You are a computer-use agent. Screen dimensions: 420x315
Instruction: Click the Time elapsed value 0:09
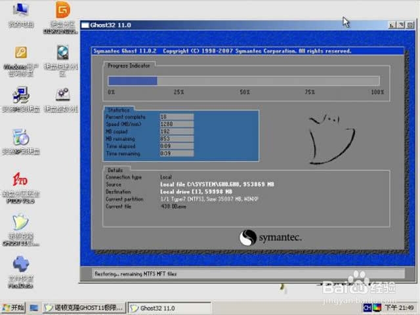(x=177, y=146)
